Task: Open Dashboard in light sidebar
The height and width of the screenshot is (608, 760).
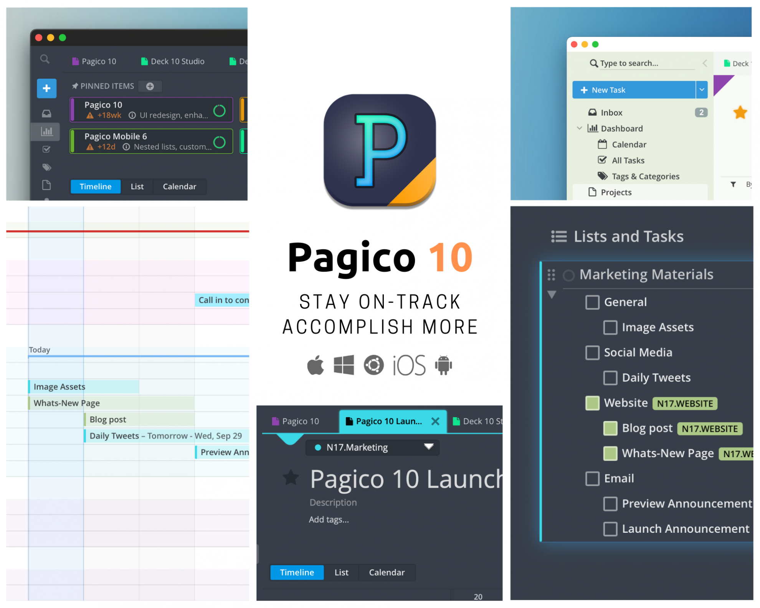Action: [615, 129]
